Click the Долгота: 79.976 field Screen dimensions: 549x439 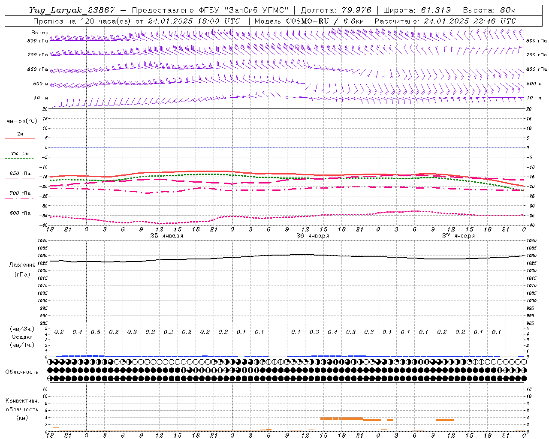point(336,10)
